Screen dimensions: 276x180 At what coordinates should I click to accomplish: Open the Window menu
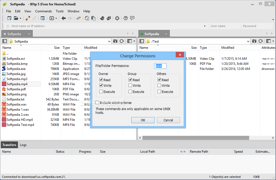coord(73,11)
